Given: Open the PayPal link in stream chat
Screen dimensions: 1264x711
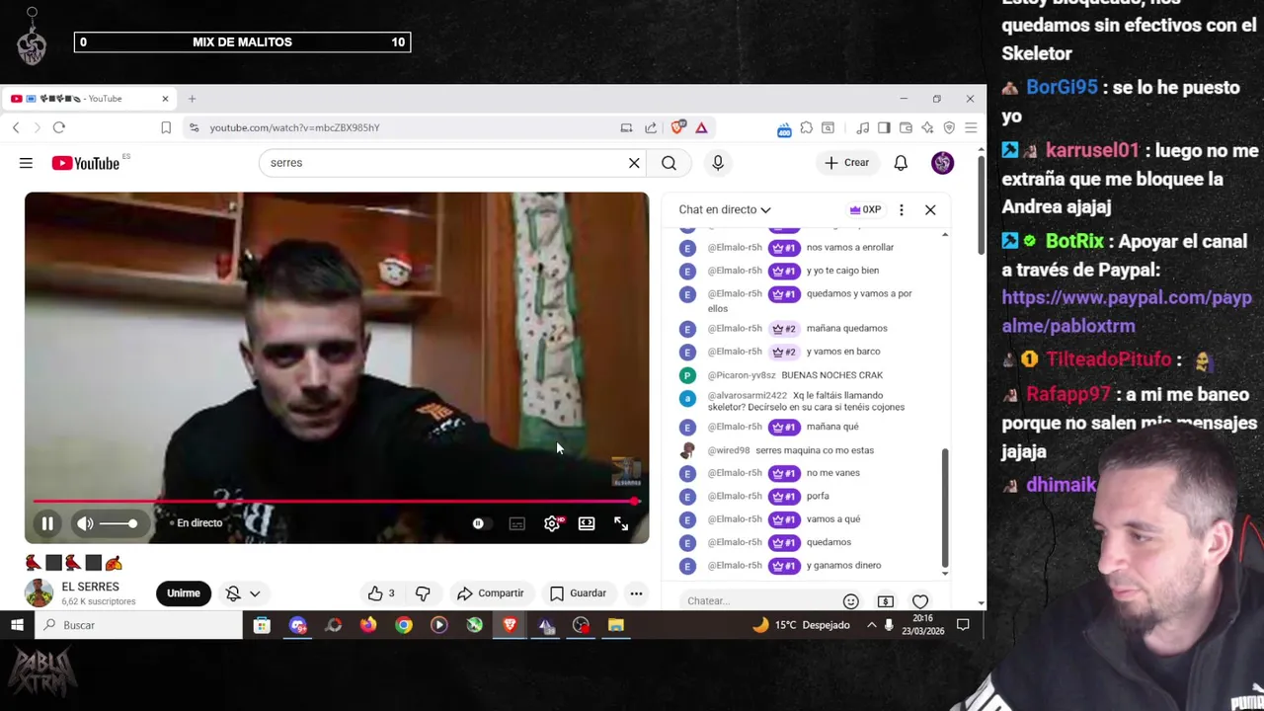Looking at the screenshot, I should click(x=1127, y=311).
